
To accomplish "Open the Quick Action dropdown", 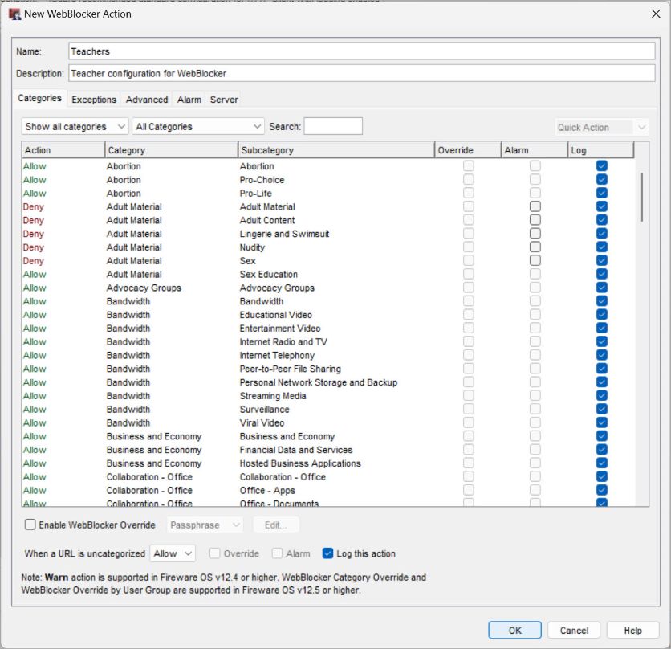I will [x=601, y=126].
